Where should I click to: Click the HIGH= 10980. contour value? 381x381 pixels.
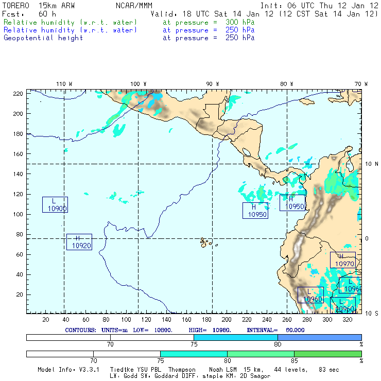pos(210,330)
